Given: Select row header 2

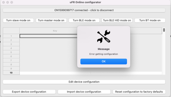Looking at the screenshot, I should (x=11, y=40).
